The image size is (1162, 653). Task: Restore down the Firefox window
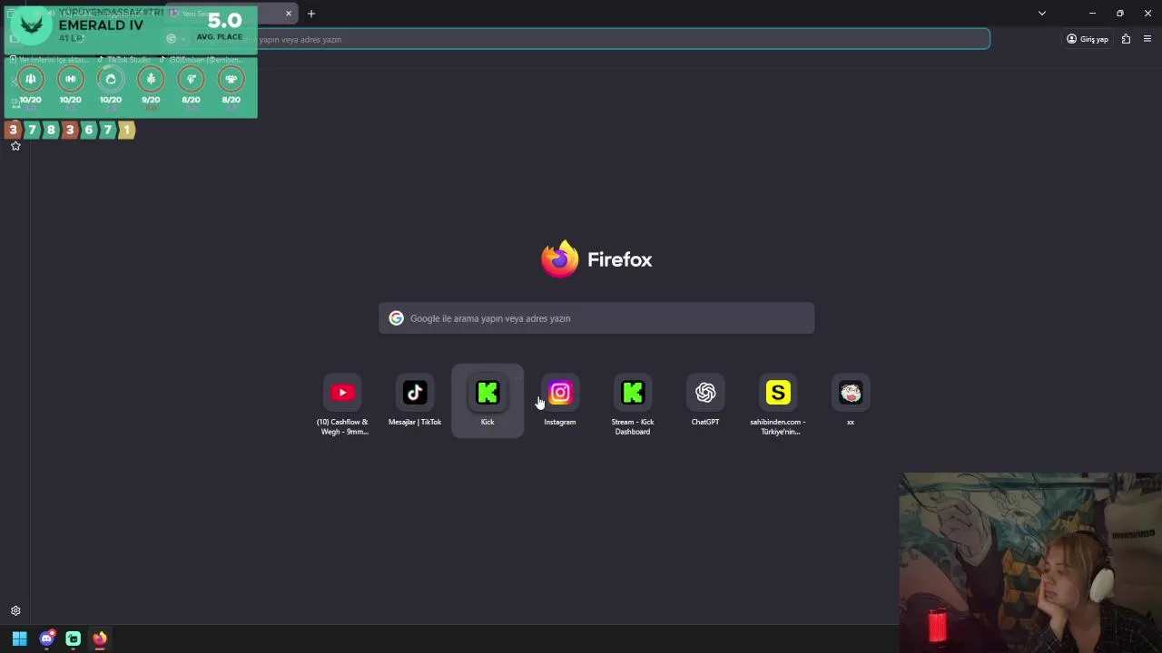coord(1120,14)
